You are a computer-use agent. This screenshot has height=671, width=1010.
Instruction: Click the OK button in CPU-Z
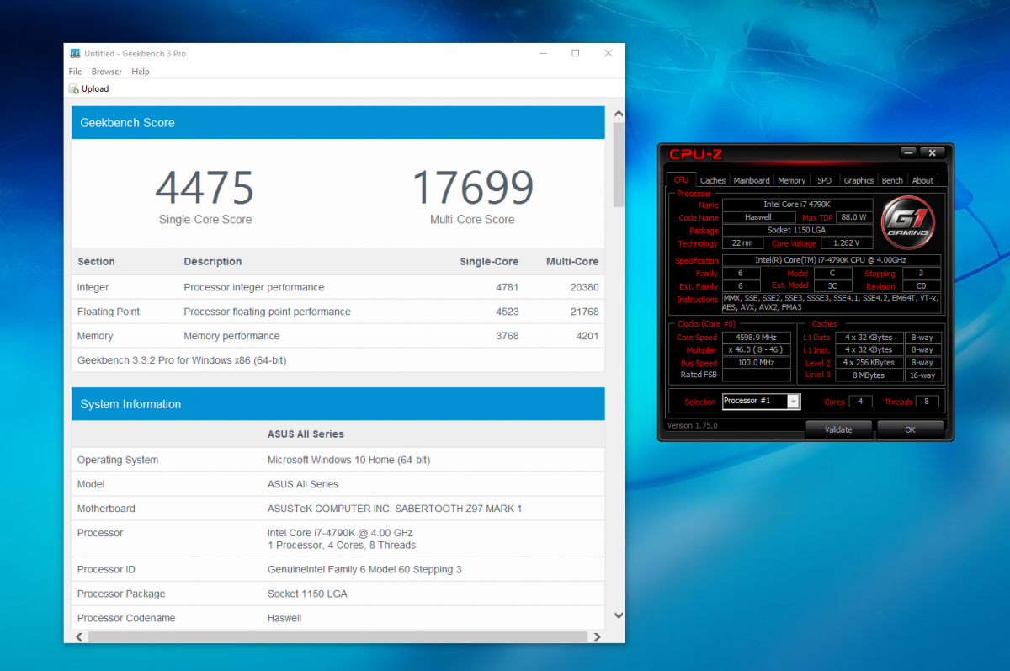(x=910, y=429)
